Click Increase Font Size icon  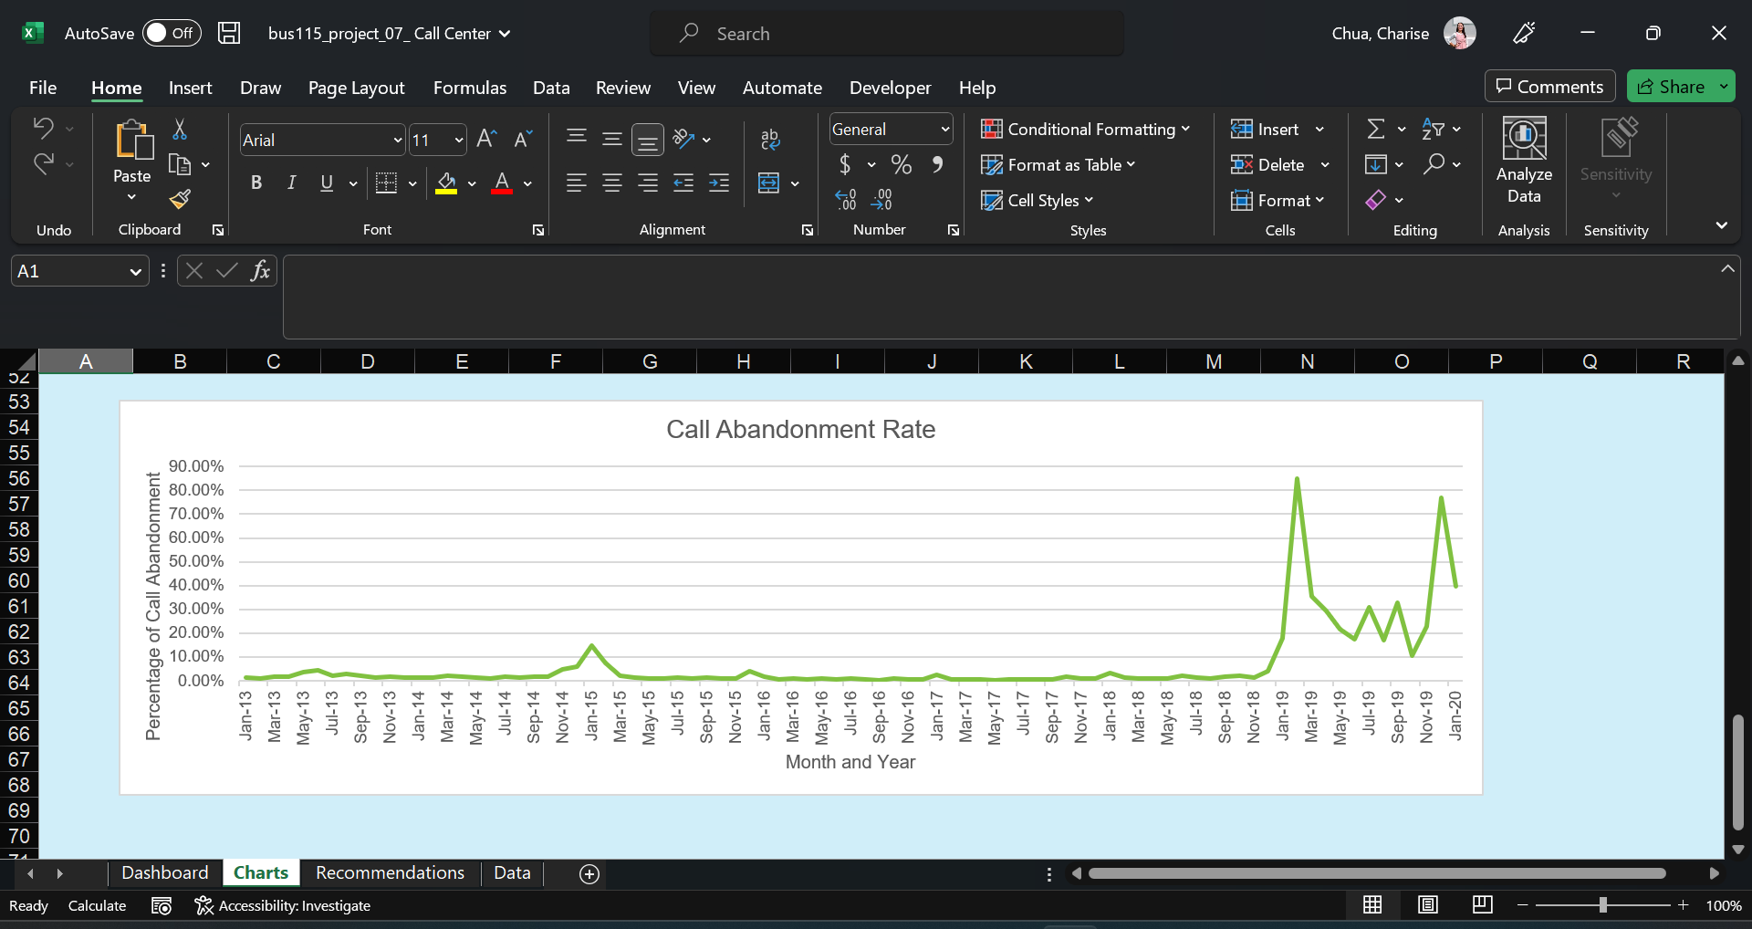(486, 139)
